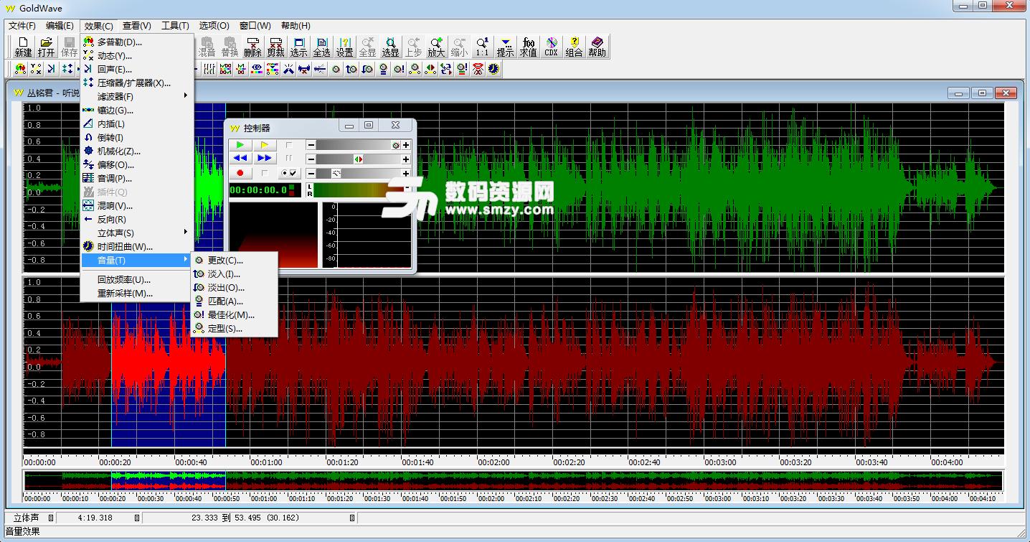
Task: Click the clock-shaped time warp toolbar icon
Action: pos(493,69)
